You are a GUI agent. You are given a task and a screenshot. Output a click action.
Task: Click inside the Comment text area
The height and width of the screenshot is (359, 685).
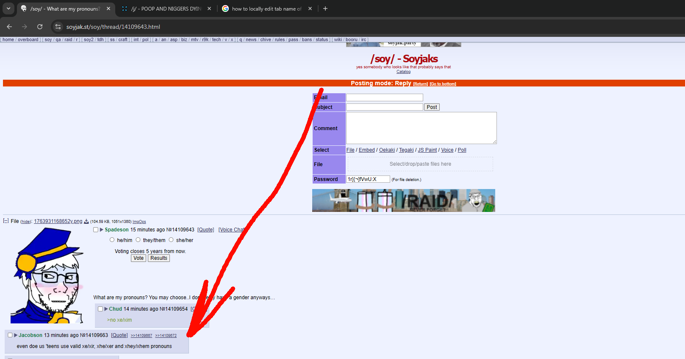click(x=421, y=128)
